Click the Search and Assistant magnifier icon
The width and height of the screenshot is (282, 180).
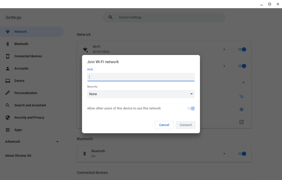pos(7,105)
